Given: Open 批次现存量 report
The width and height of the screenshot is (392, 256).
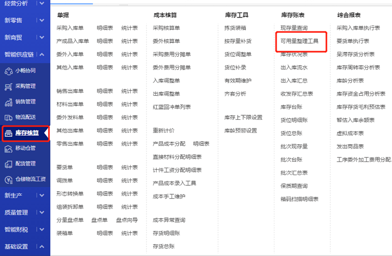Looking at the screenshot, I should click(x=294, y=147).
